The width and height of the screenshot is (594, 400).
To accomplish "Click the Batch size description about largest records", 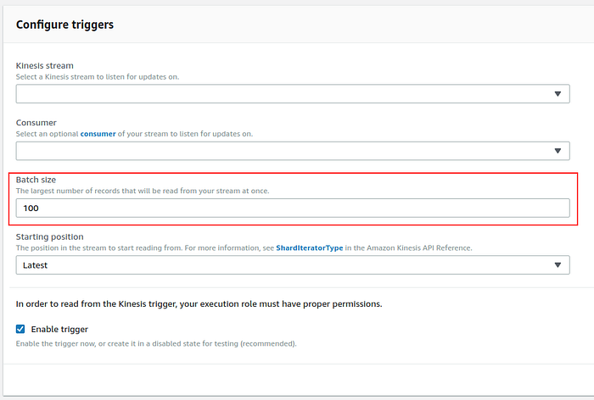I will coord(143,191).
